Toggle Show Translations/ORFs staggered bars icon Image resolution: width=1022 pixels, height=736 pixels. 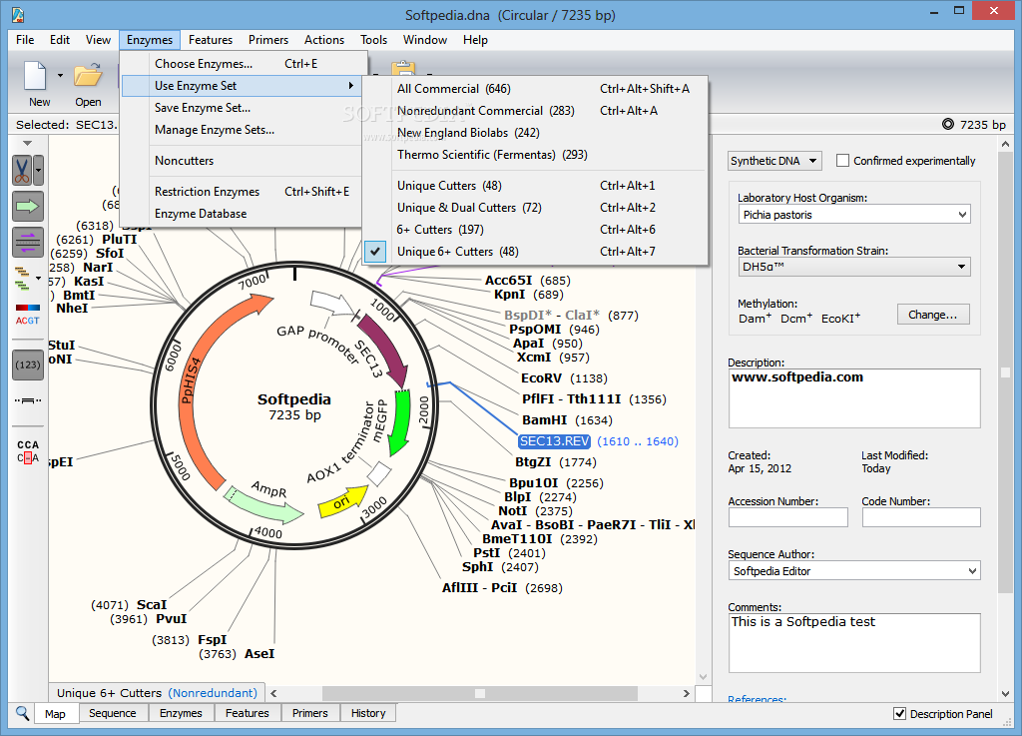pos(22,279)
